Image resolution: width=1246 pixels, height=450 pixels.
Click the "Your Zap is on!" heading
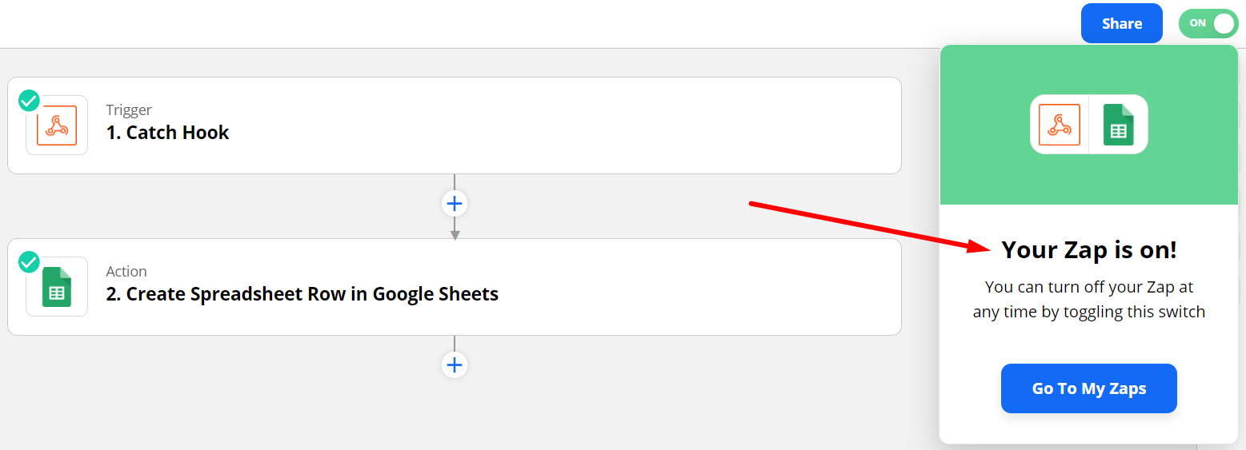1088,250
